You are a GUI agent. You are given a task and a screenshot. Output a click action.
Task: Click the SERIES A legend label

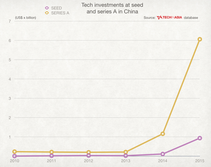(x=60, y=13)
